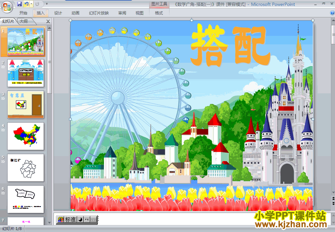Screen dimensions: 335x232
Task: Select slide 4 thumbnail with colored China map
Action: [x=26, y=136]
